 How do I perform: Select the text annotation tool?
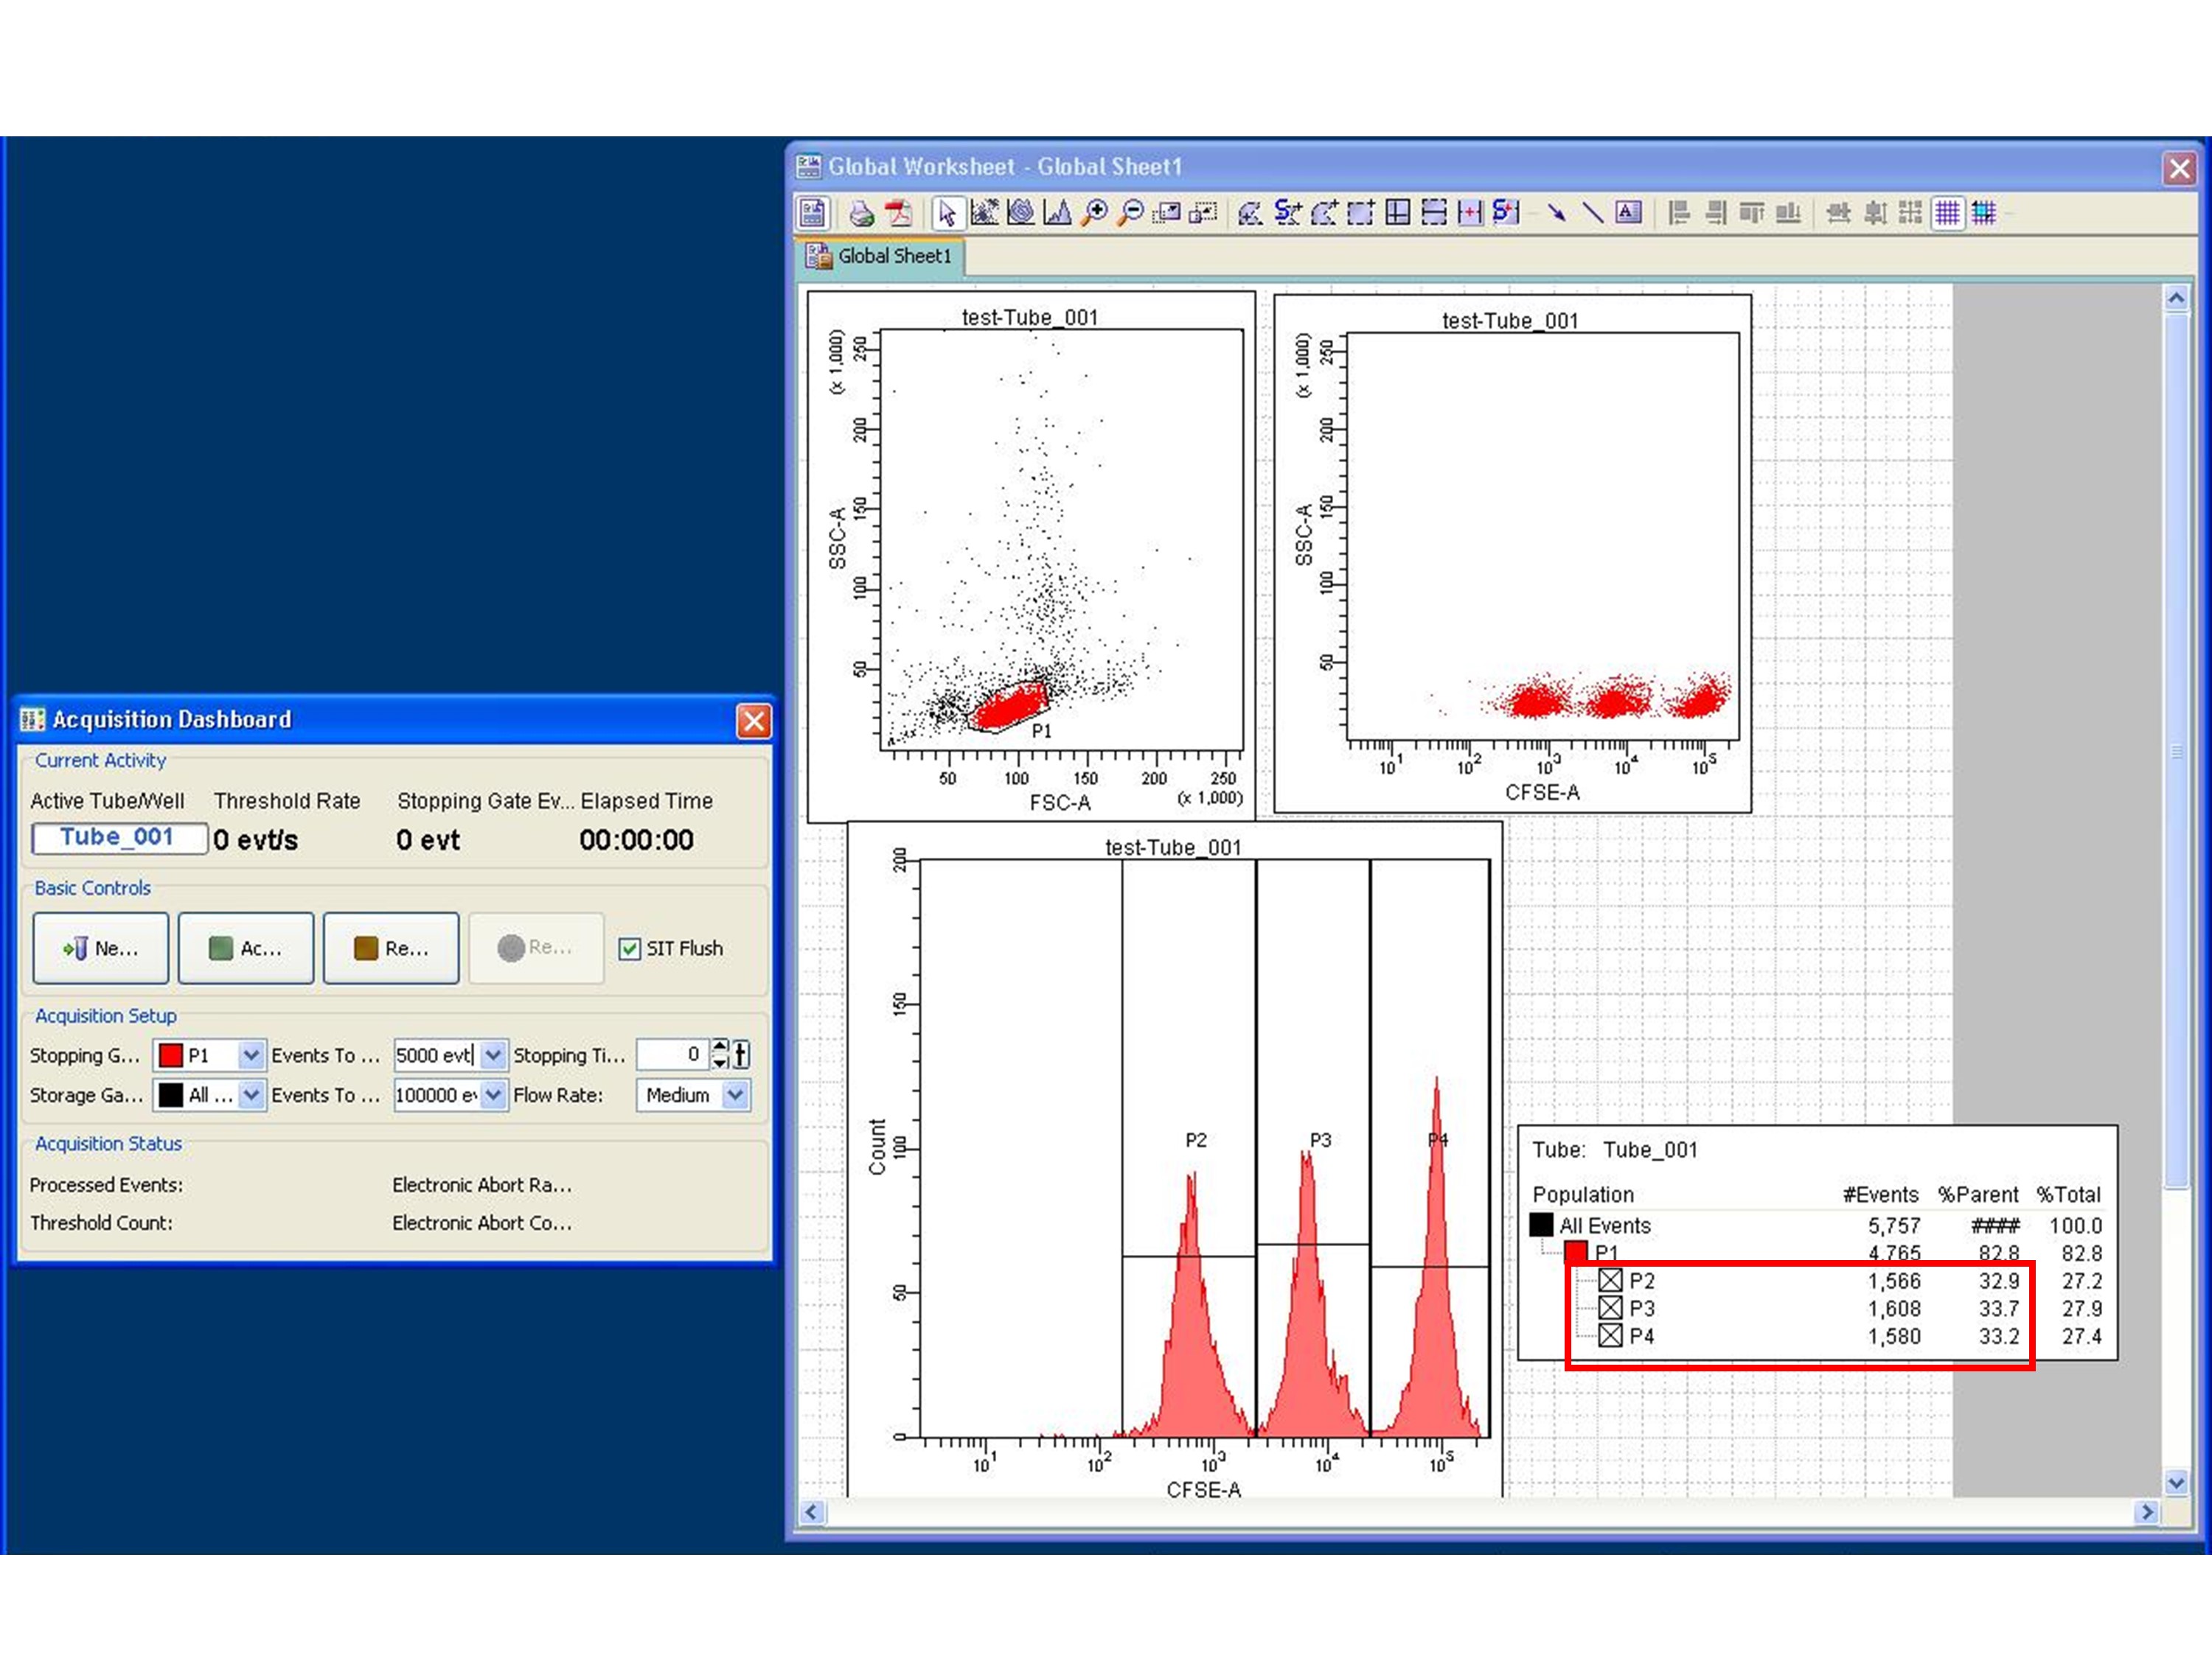(x=1628, y=213)
